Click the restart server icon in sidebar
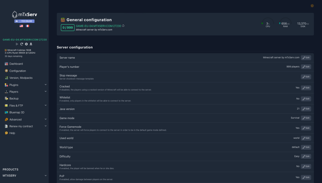Screen dimensions: 322x183 pos(22,44)
